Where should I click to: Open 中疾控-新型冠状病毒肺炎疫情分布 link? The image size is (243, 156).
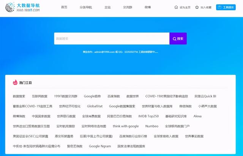coord(36,146)
